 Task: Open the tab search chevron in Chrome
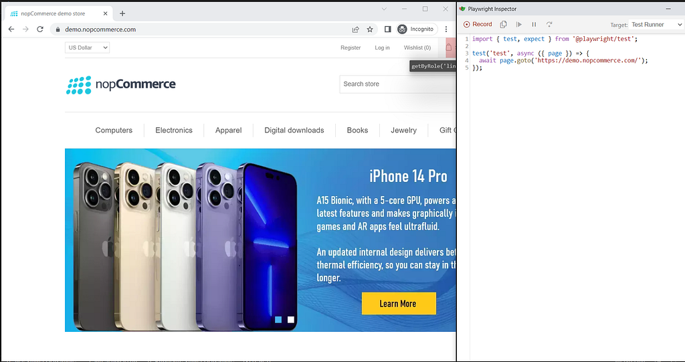[384, 9]
